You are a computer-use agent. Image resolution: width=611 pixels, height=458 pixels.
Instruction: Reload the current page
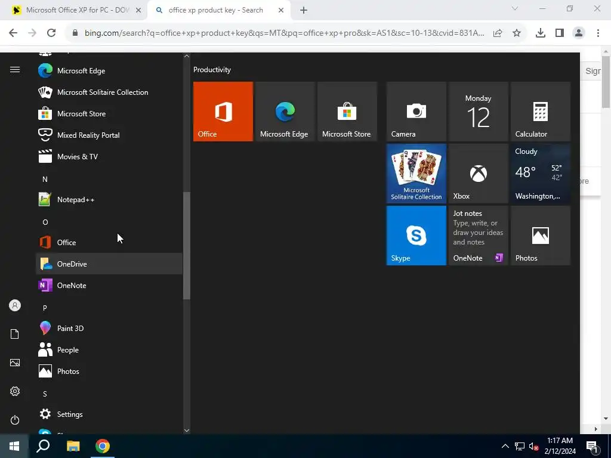point(51,33)
